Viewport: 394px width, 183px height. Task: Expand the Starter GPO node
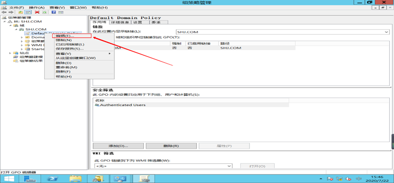click(22, 49)
